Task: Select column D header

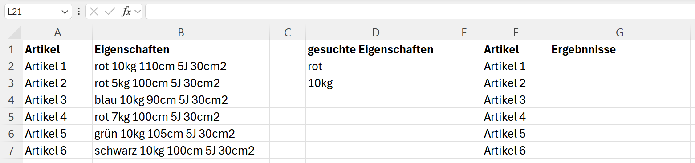Action: (x=376, y=32)
